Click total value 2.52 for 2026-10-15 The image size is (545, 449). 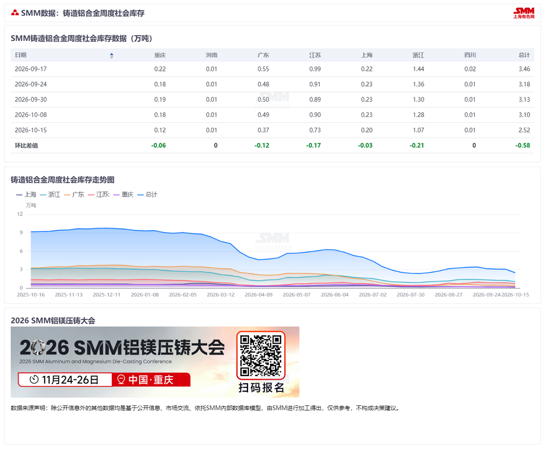pos(524,130)
